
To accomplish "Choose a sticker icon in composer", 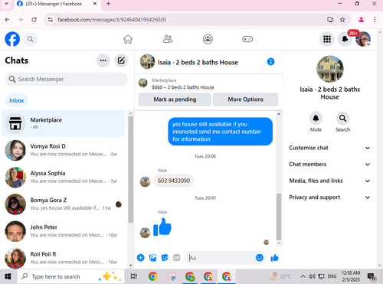I will click(165, 258).
